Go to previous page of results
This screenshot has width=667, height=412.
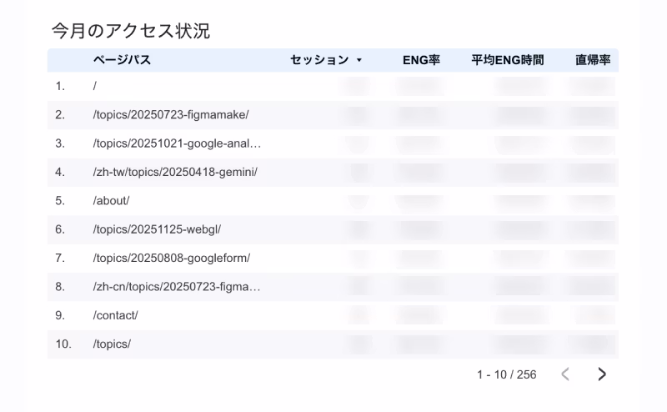tap(565, 374)
